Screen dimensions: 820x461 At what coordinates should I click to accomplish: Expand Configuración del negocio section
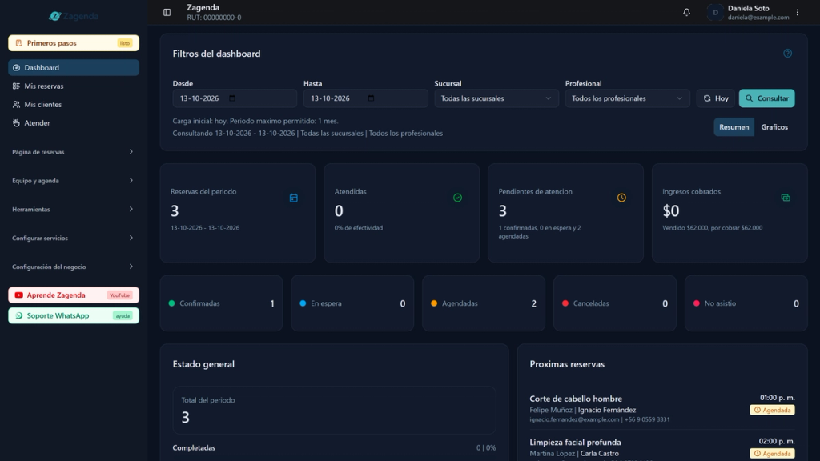pyautogui.click(x=74, y=267)
